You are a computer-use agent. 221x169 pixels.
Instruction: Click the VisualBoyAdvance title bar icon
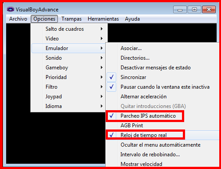[11, 10]
